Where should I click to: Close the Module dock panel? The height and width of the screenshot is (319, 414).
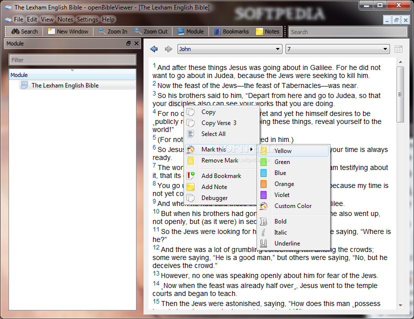pyautogui.click(x=136, y=43)
